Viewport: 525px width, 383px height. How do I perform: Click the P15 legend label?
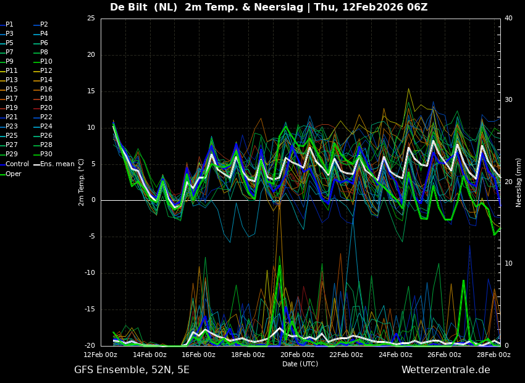click(11, 90)
